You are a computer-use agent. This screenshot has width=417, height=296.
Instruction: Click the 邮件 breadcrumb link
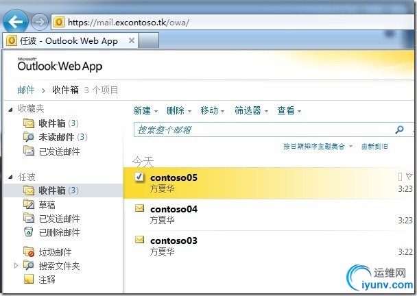point(26,90)
